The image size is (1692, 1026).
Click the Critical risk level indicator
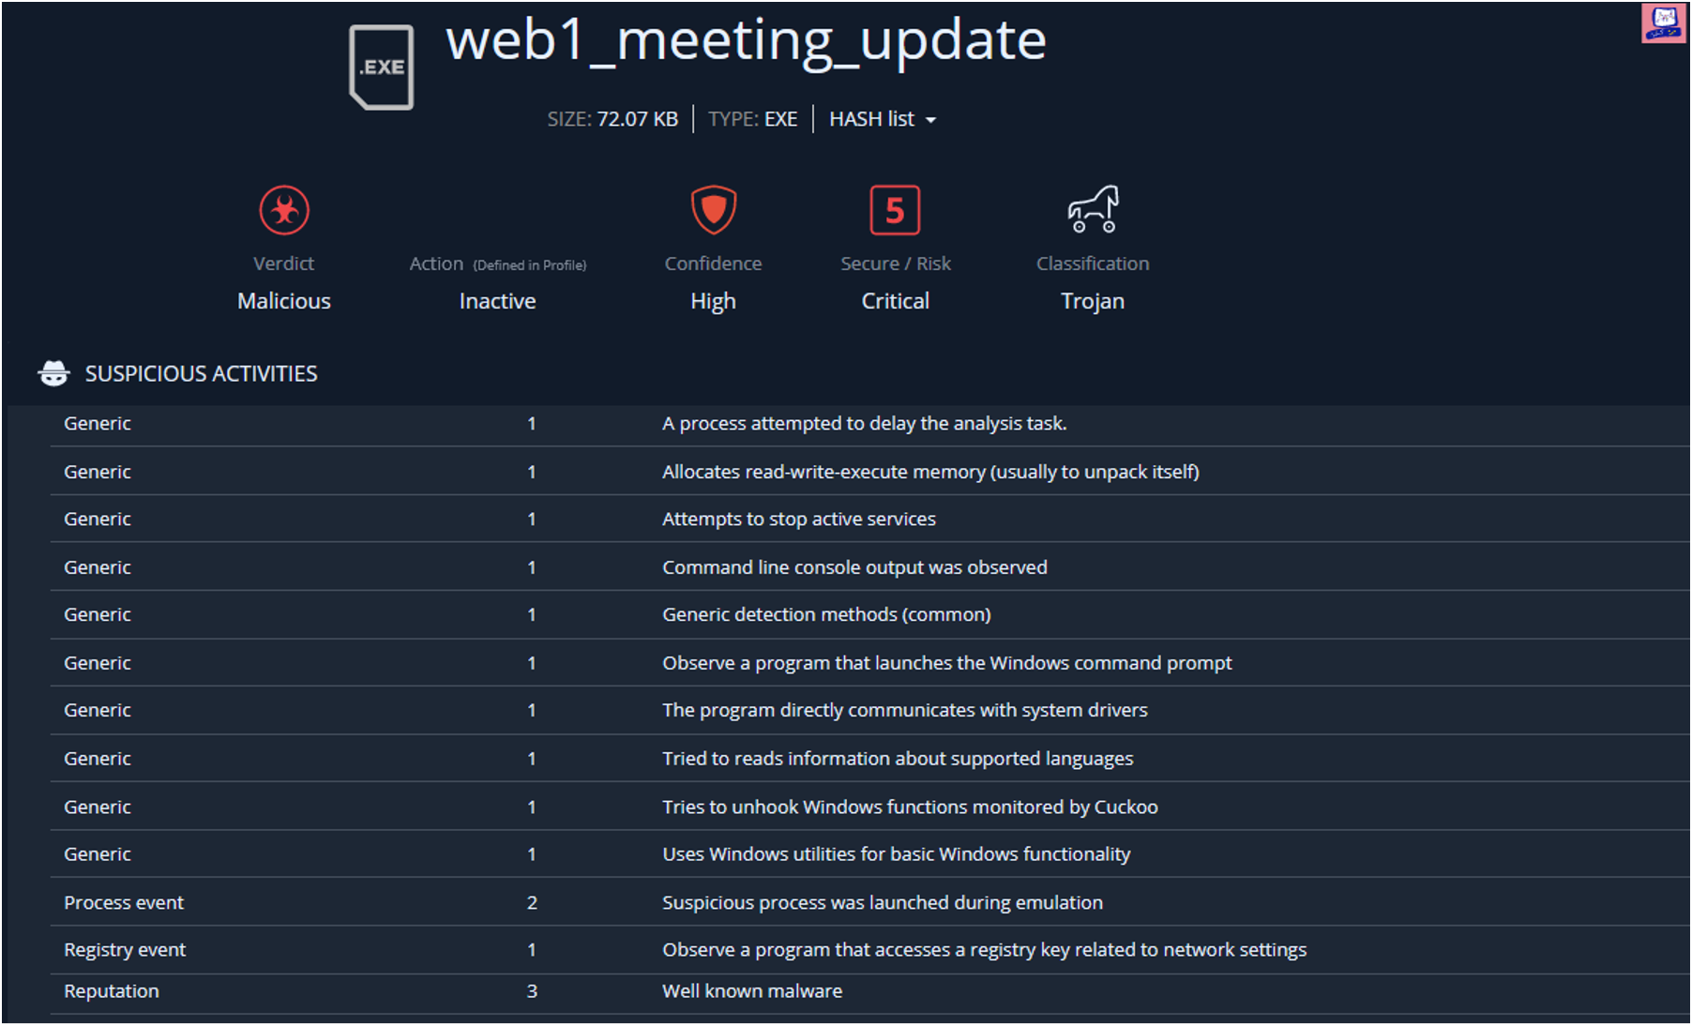[895, 301]
